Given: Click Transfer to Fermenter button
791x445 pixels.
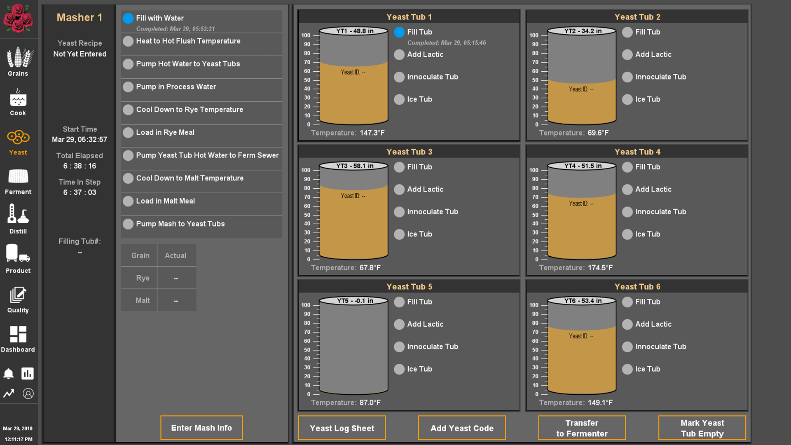Looking at the screenshot, I should (x=582, y=428).
